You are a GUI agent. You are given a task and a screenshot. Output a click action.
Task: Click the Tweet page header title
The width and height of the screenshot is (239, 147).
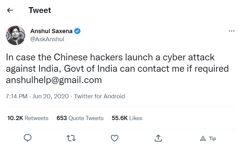(40, 10)
